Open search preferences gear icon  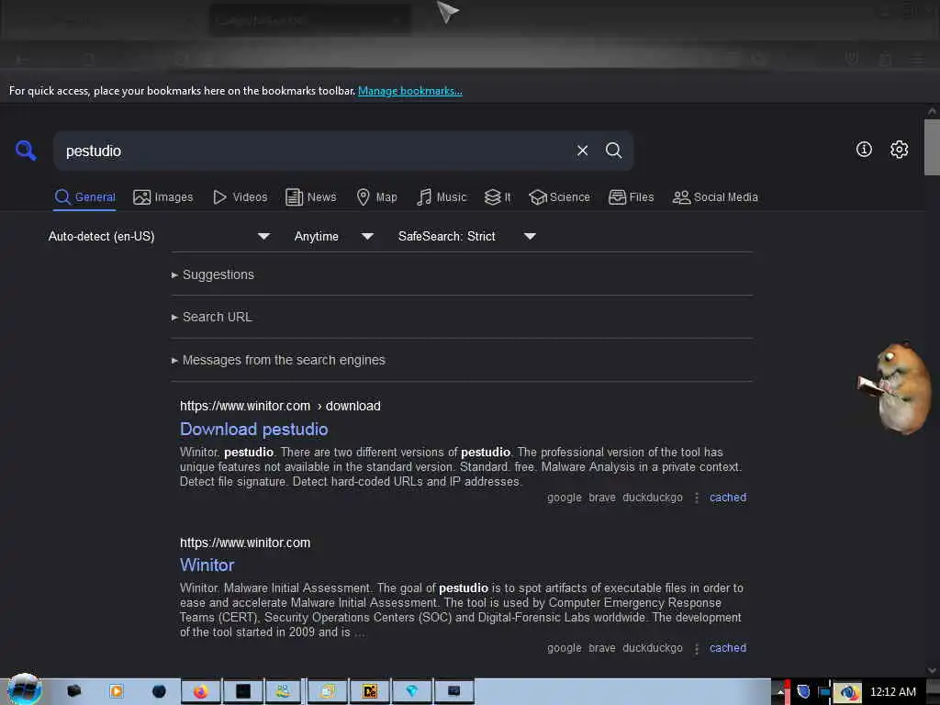899,150
